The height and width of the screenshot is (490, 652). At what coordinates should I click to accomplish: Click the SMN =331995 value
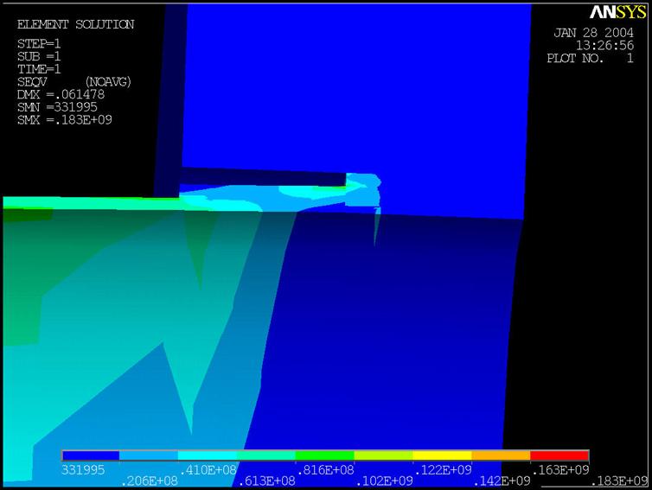click(x=57, y=107)
